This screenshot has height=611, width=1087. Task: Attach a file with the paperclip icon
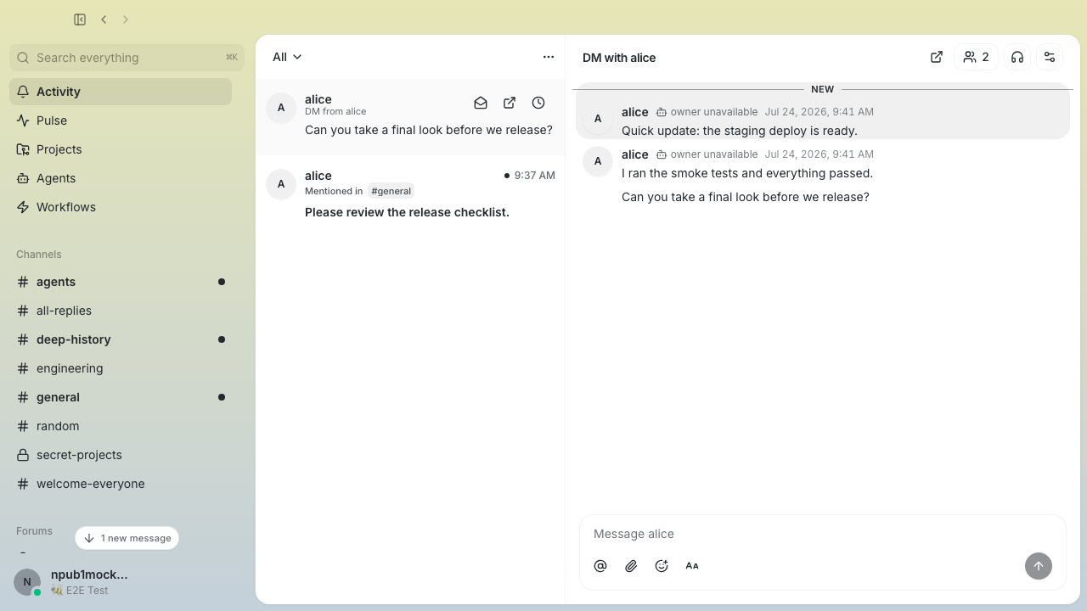(x=631, y=566)
